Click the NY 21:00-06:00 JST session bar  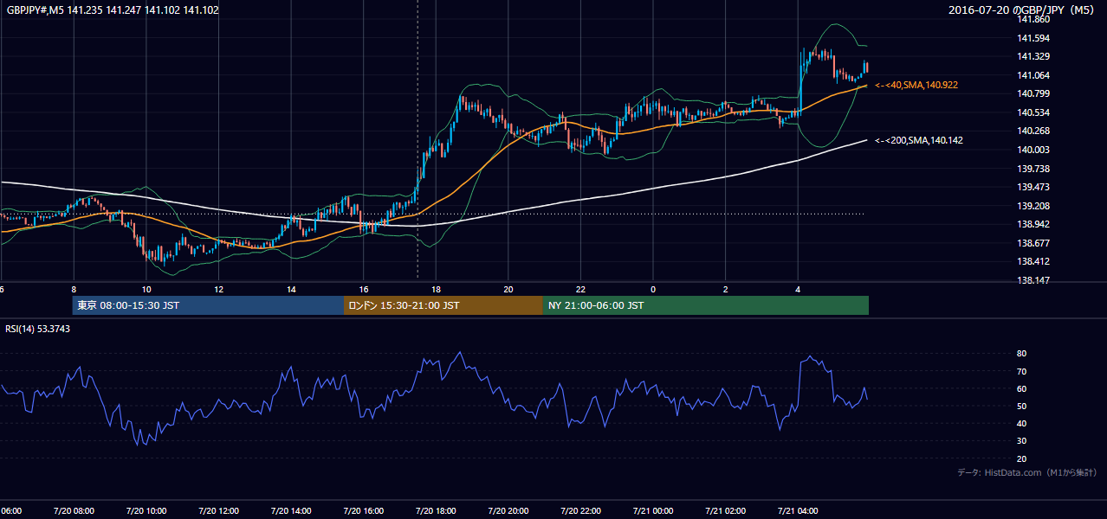coord(706,305)
